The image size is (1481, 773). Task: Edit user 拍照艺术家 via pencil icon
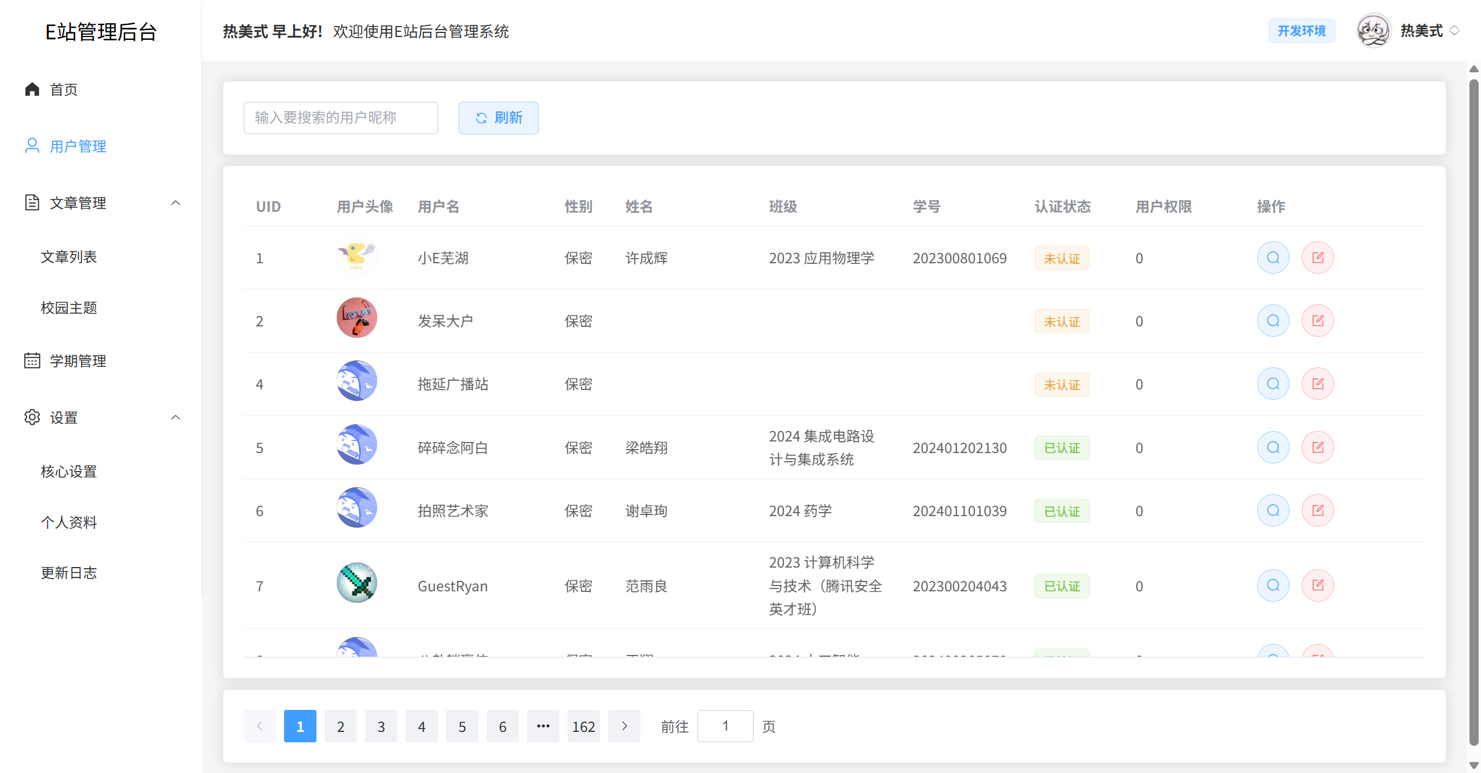(1317, 510)
